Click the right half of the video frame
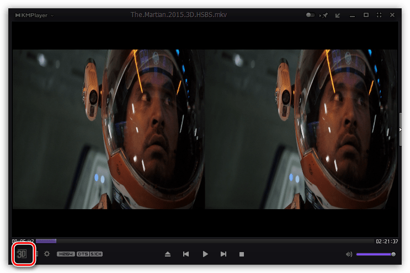Image resolution: width=410 pixels, height=273 pixels. (301, 129)
